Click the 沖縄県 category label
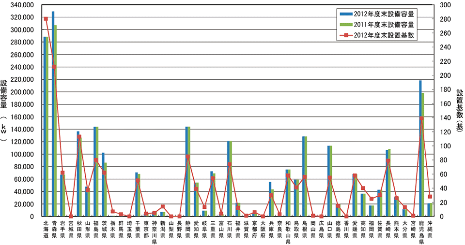465x245 pixels. click(430, 229)
